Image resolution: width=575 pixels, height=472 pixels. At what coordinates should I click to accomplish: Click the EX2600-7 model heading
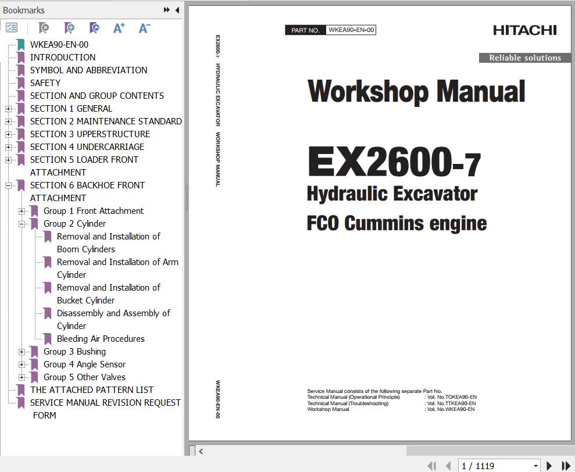click(394, 162)
